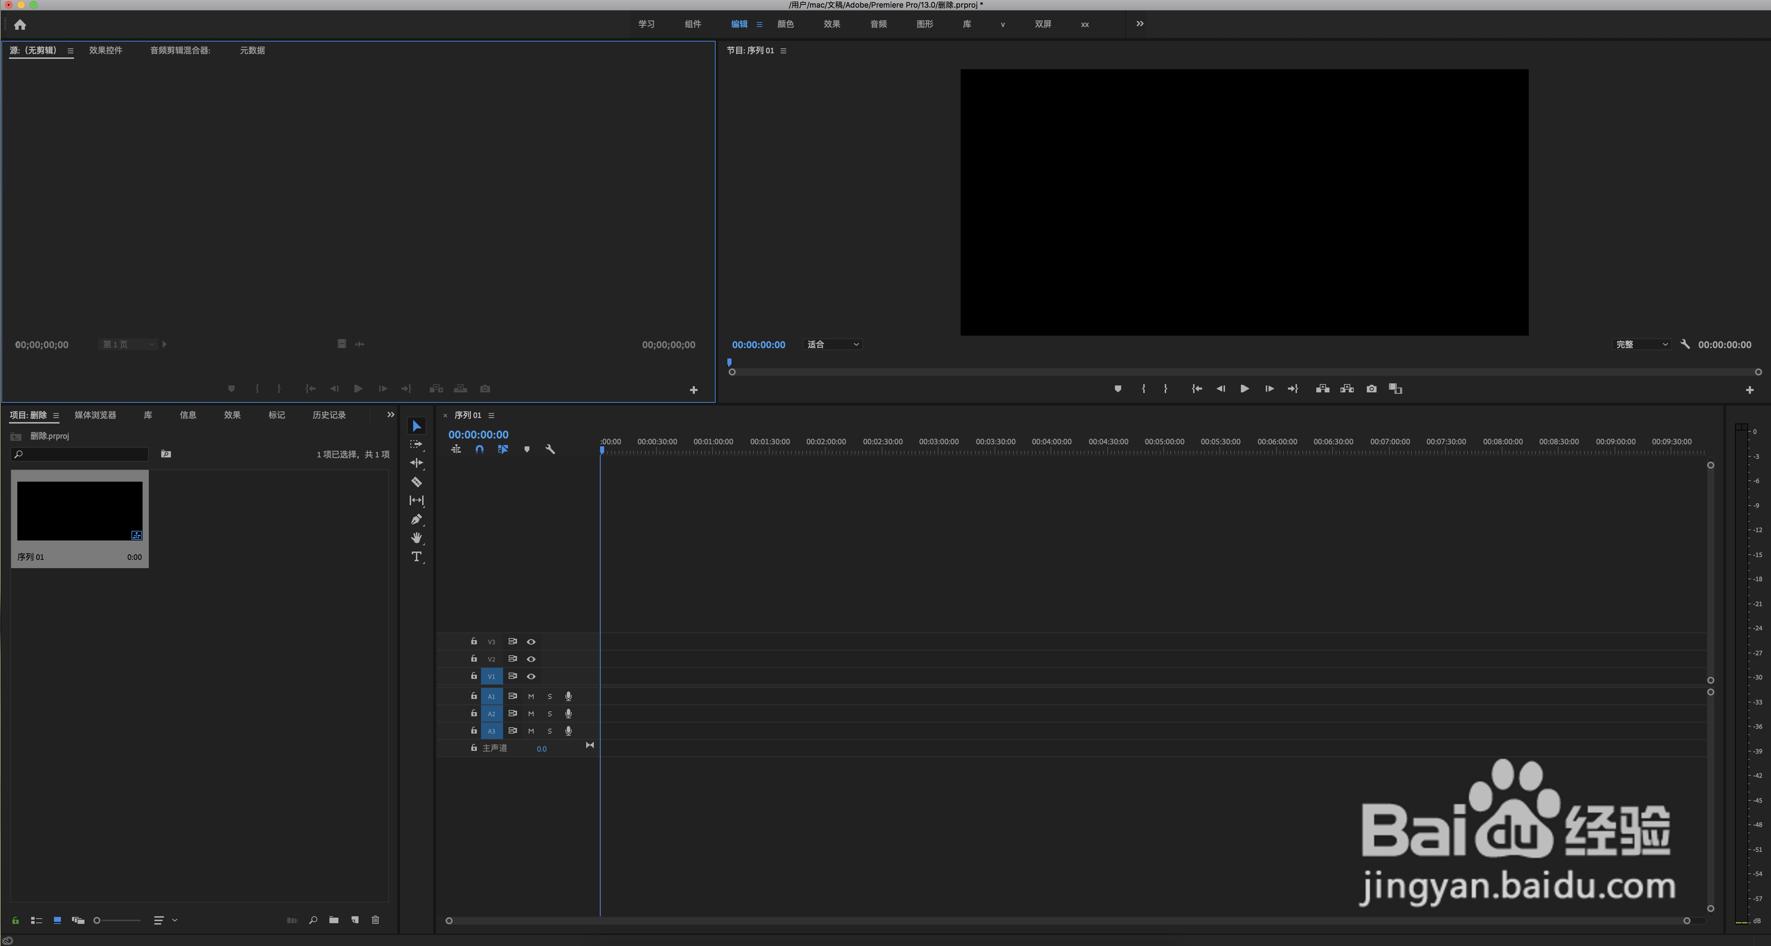Toggle linked selection in timeline
This screenshot has width=1771, height=946.
pyautogui.click(x=502, y=449)
